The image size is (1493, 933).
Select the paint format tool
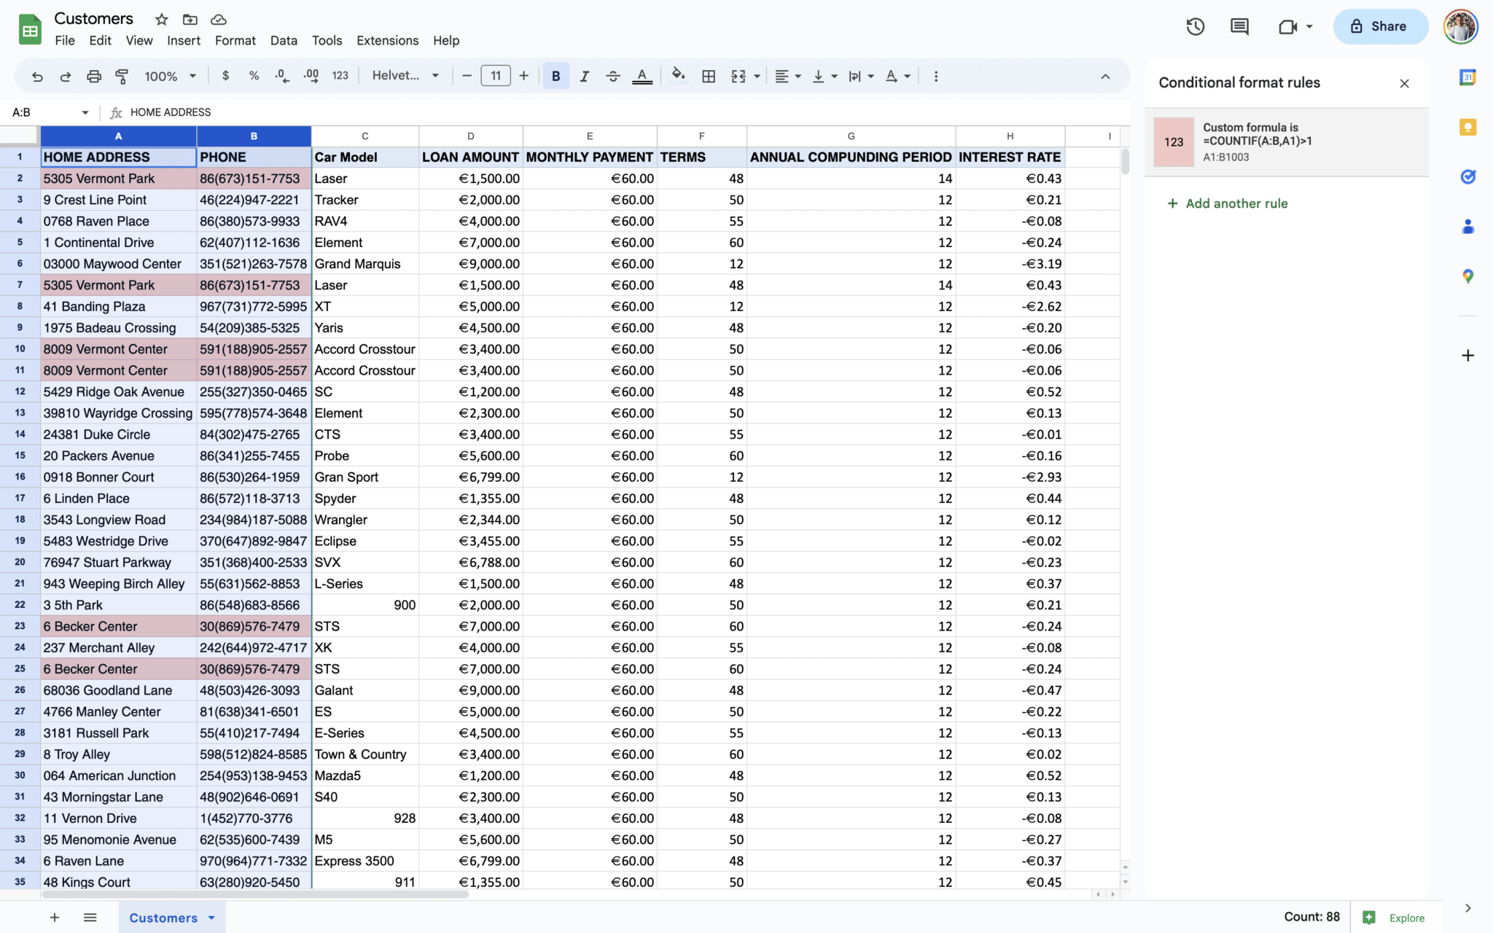(x=122, y=75)
